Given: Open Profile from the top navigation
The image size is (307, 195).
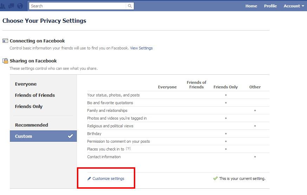Looking at the screenshot, I should click(x=270, y=6).
